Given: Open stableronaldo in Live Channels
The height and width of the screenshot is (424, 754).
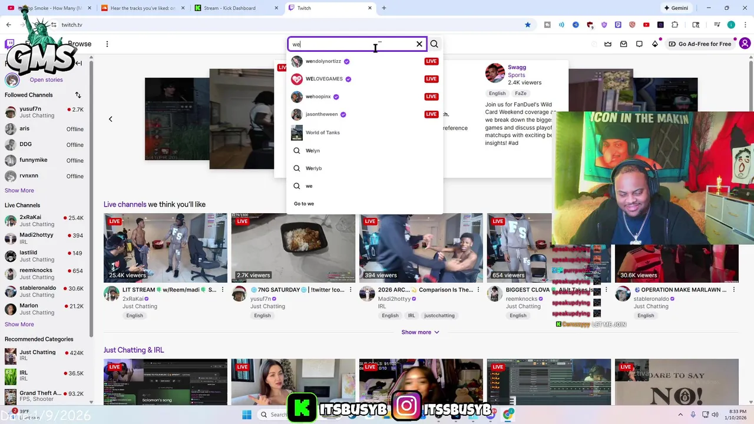Looking at the screenshot, I should (44, 291).
